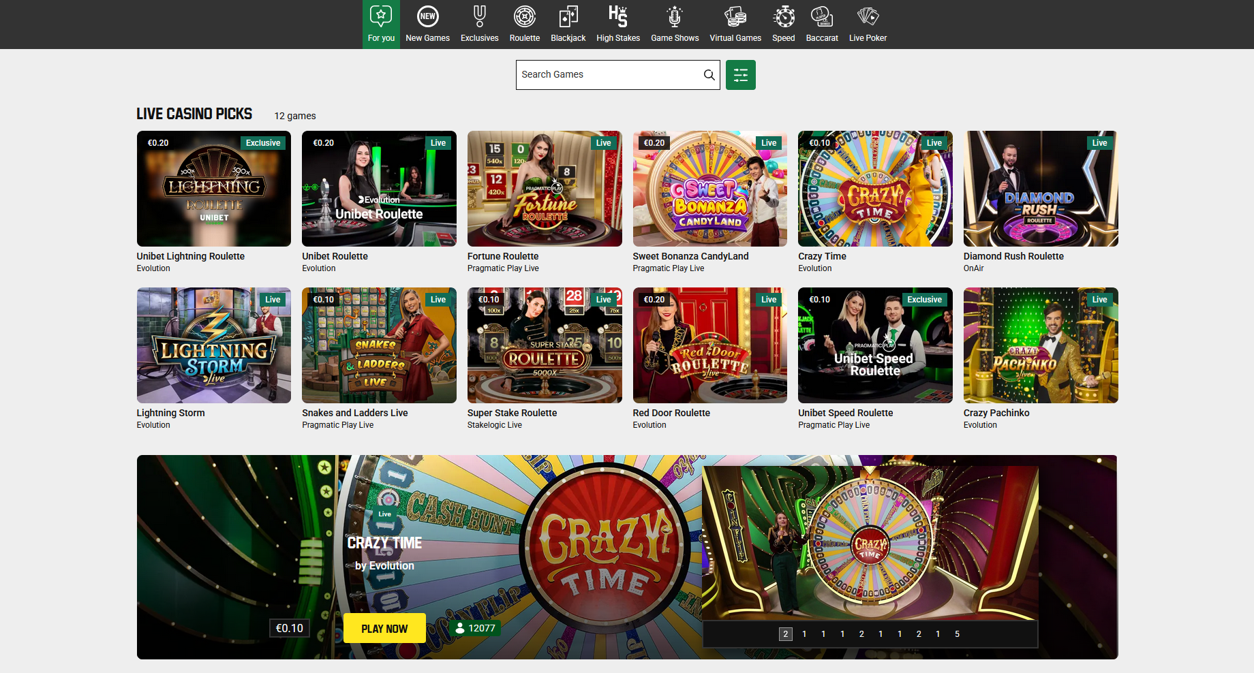1254x673 pixels.
Task: Open the Baccarat category icon
Action: [822, 16]
